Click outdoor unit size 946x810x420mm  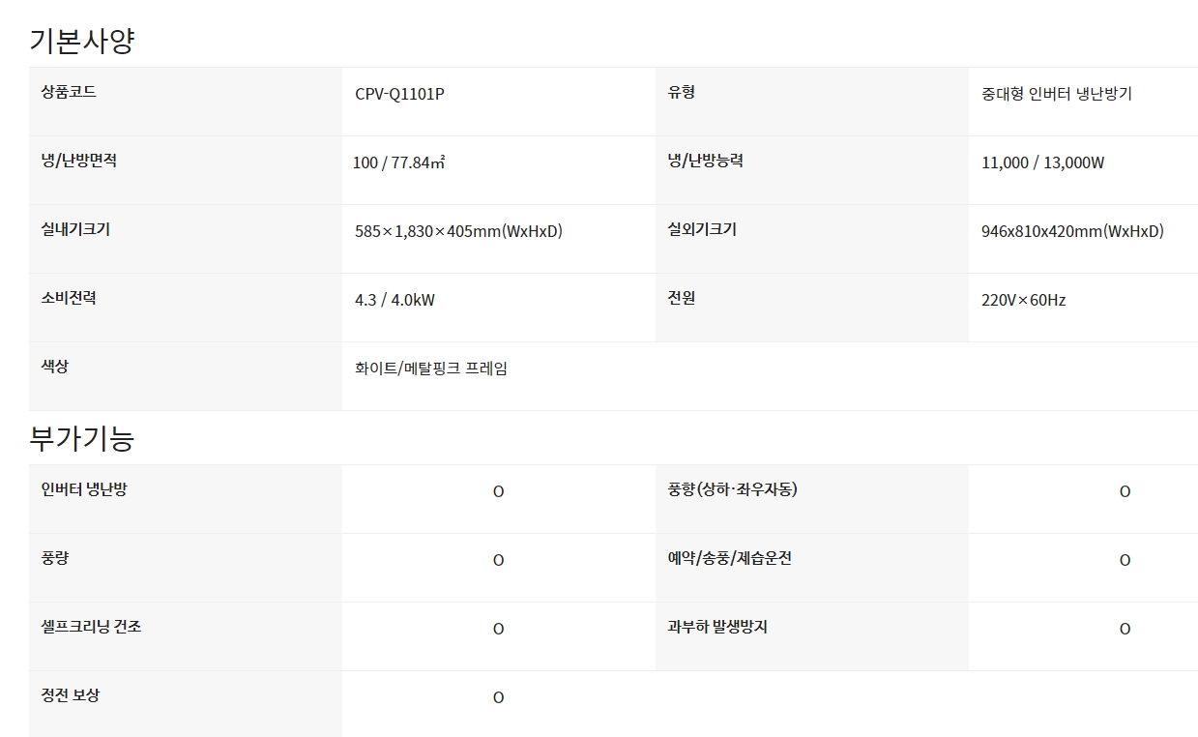[1072, 232]
